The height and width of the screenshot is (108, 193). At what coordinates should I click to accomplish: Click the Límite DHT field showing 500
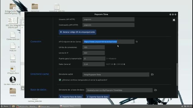[x=94, y=53]
